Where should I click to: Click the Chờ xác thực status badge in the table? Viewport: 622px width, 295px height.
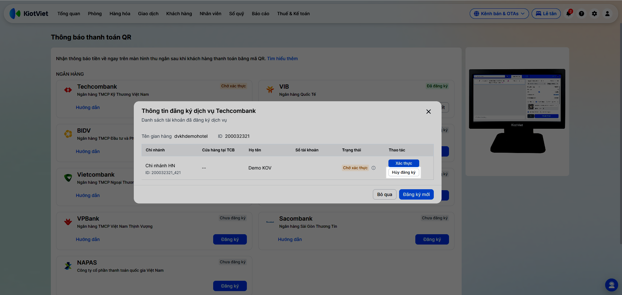pyautogui.click(x=355, y=168)
